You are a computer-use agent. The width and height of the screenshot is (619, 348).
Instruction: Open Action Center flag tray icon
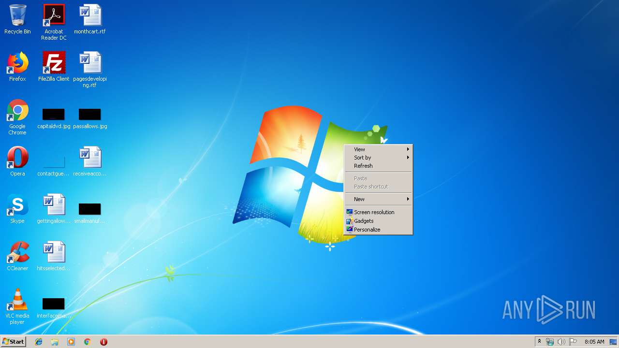pyautogui.click(x=573, y=342)
